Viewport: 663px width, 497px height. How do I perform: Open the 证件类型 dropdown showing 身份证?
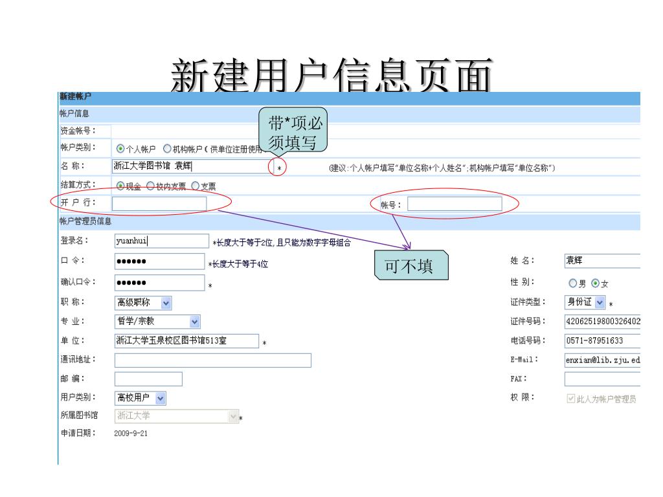585,302
